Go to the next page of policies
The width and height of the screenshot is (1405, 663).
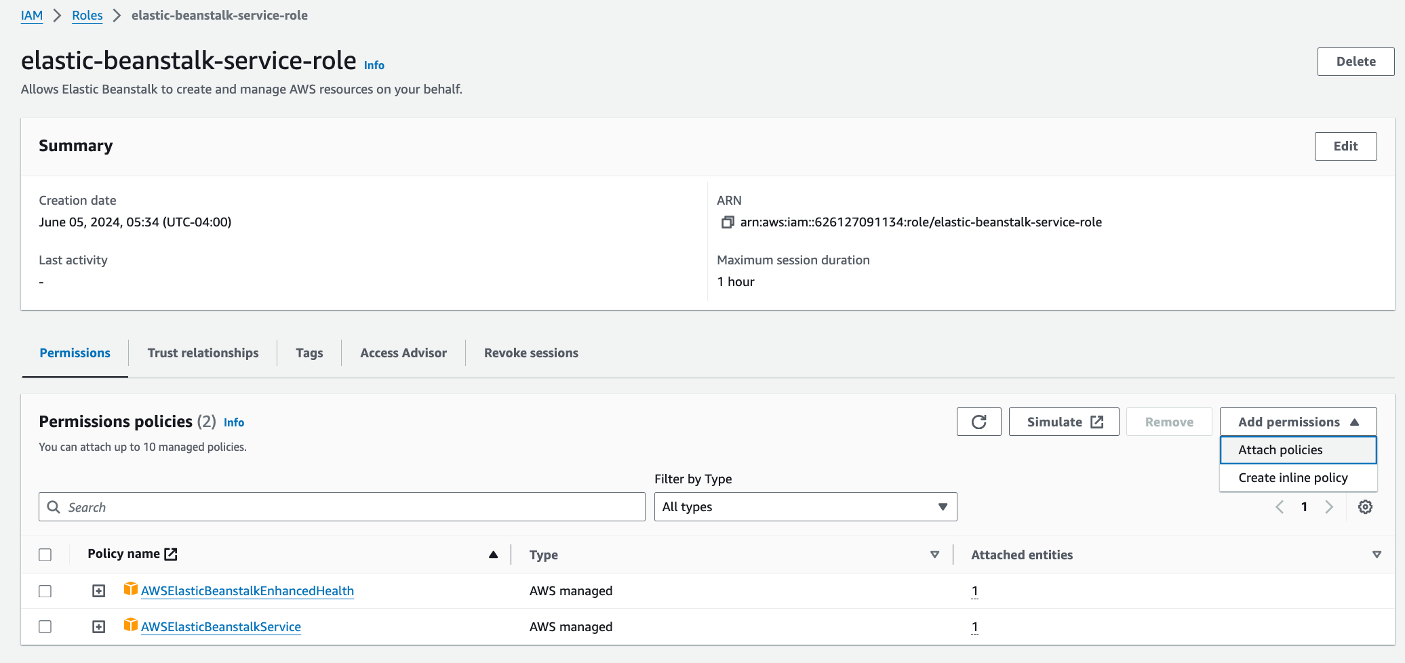pos(1329,507)
